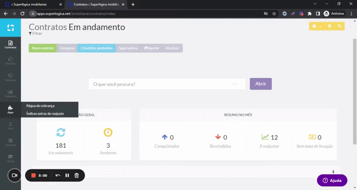
Task: Toggle the browser side panel
Action: 318,14
